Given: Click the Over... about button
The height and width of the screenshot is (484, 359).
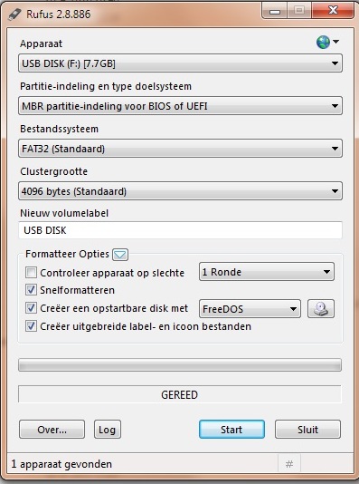Looking at the screenshot, I should click(x=52, y=430).
